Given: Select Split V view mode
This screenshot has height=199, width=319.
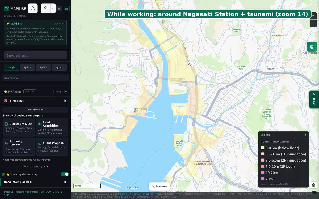Looking at the screenshot, I should tap(43, 67).
